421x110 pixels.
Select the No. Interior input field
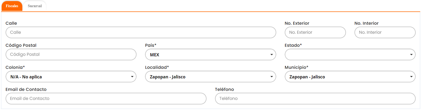pos(385,32)
